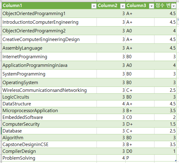This screenshot has width=179, height=163.
Task: Select the C+ grade for WirelessCommunicationsandNetworking
Action: click(x=140, y=90)
